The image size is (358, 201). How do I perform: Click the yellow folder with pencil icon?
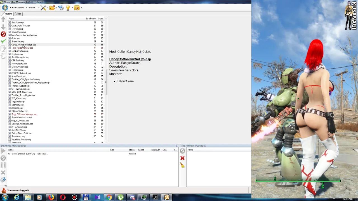click(x=77, y=8)
